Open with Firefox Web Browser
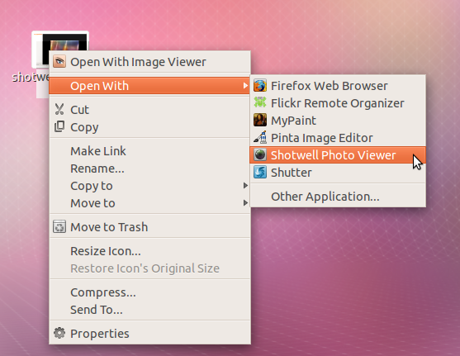This screenshot has height=356, width=460. [338, 86]
